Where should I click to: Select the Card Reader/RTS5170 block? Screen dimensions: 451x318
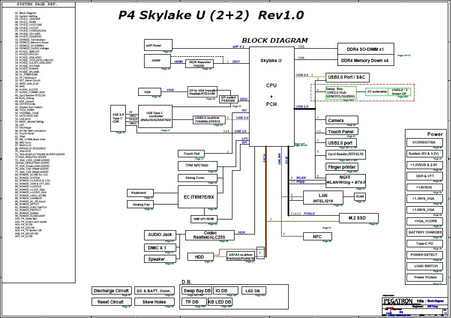345,154
